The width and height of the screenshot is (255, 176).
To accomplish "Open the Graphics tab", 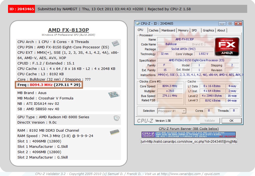I will (x=208, y=30).
